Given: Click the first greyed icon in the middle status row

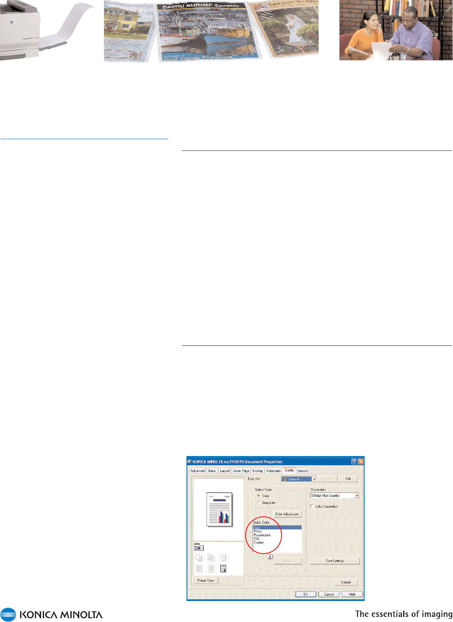Looking at the screenshot, I should 199,558.
